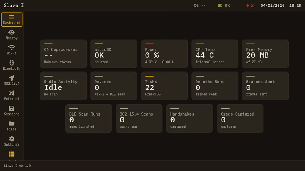Open the Nearby eye icon
The height and width of the screenshot is (171, 305).
[11, 32]
